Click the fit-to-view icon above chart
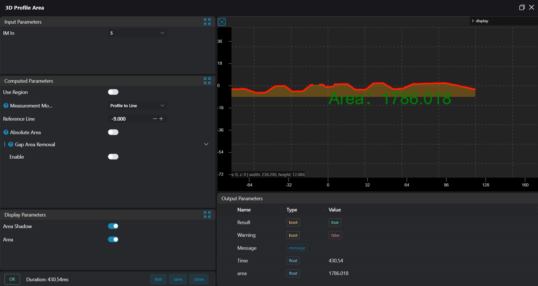The height and width of the screenshot is (286, 538). (222, 22)
